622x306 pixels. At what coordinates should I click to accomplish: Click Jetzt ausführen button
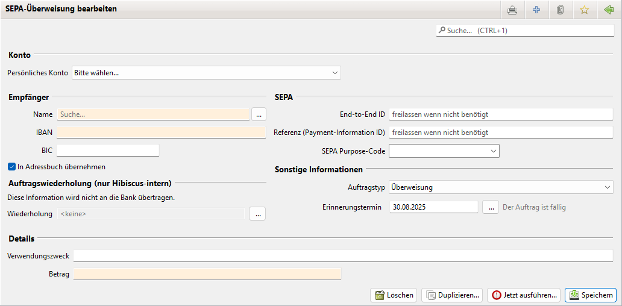524,295
